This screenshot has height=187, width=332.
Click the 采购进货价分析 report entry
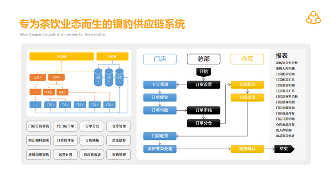tap(287, 63)
